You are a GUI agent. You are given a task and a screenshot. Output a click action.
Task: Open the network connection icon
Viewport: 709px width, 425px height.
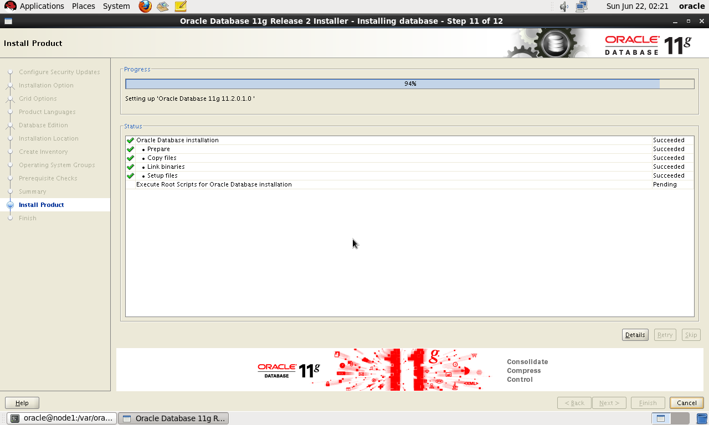581,7
